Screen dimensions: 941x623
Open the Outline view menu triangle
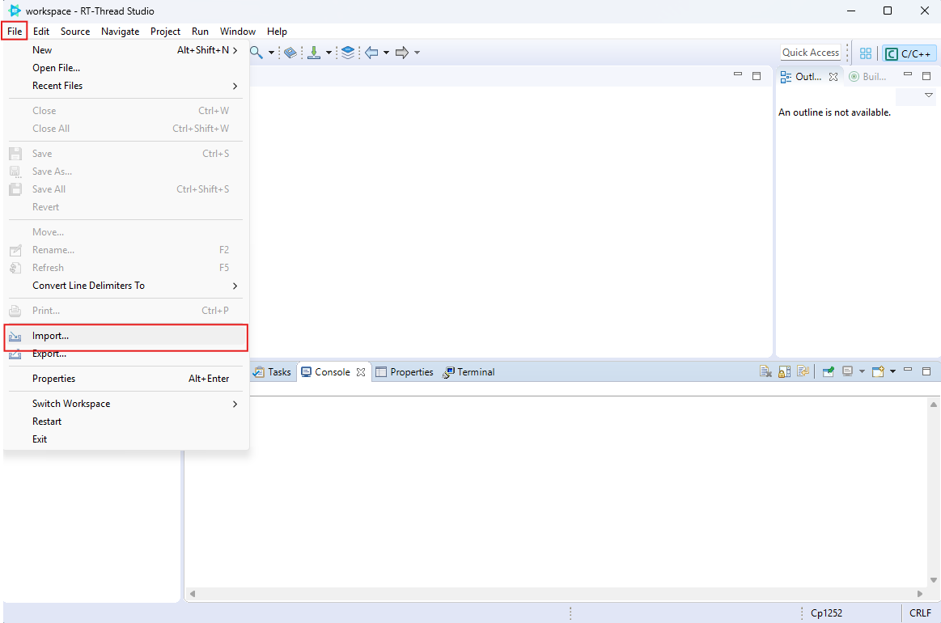tap(928, 95)
